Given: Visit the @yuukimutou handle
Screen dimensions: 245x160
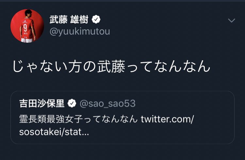Looking at the screenshot, I should [x=79, y=32].
